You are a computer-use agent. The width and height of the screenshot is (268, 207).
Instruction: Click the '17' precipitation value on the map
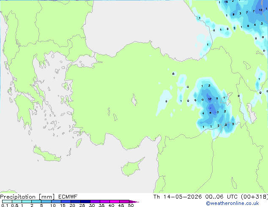(210, 99)
